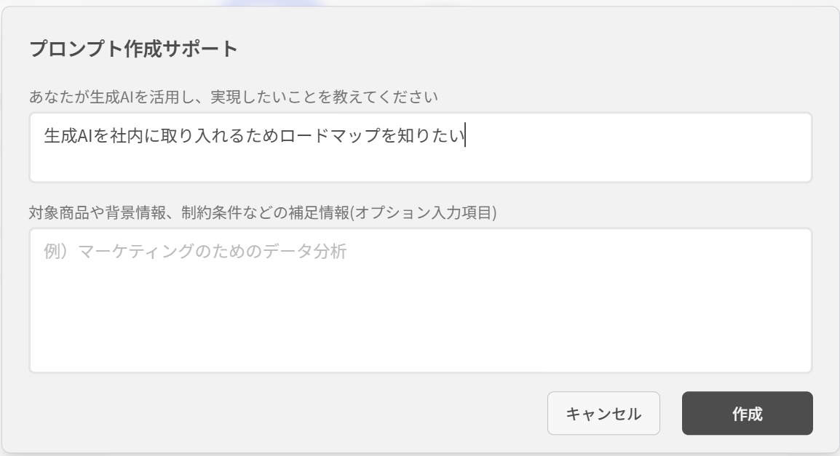Screen dimensions: 840x456
Task: Focus the 実現したいこと input field
Action: point(421,147)
